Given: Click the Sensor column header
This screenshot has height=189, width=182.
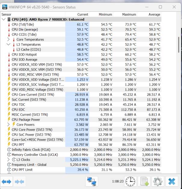Looking at the screenshot, I should click(x=33, y=14).
